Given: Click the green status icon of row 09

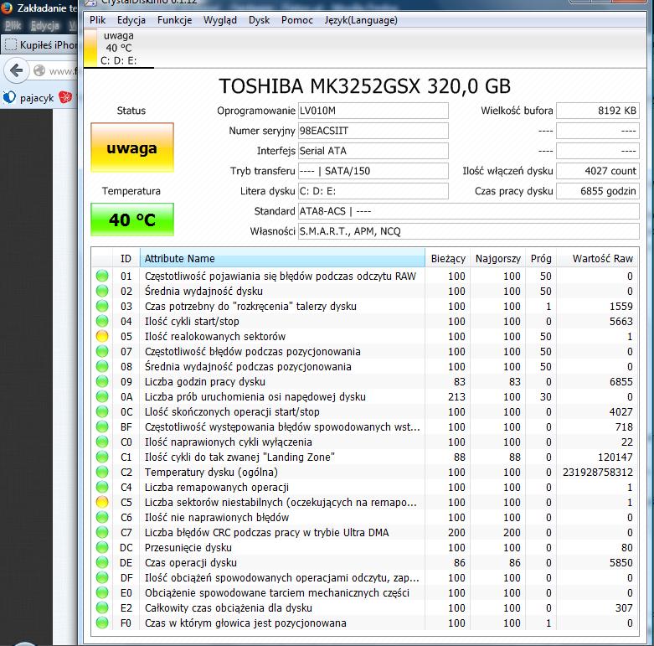Looking at the screenshot, I should pyautogui.click(x=102, y=381).
